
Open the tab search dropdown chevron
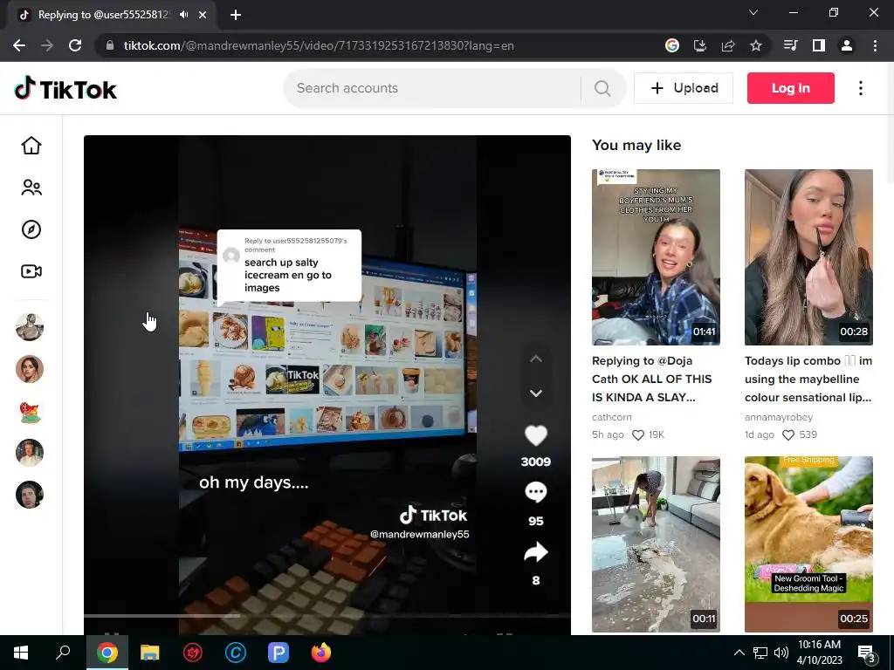tap(753, 12)
